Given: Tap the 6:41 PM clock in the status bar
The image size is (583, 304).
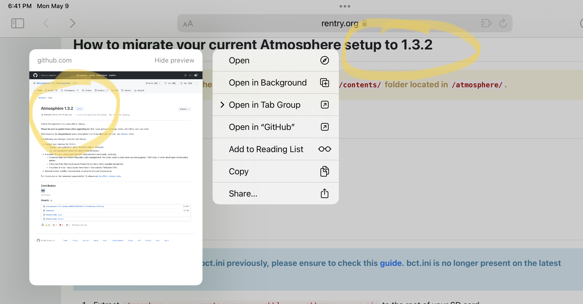Looking at the screenshot, I should [x=20, y=6].
